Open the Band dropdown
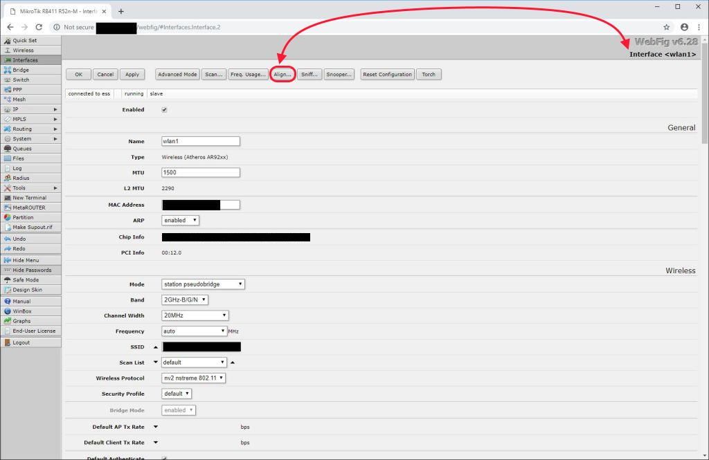The width and height of the screenshot is (709, 460). (x=185, y=300)
